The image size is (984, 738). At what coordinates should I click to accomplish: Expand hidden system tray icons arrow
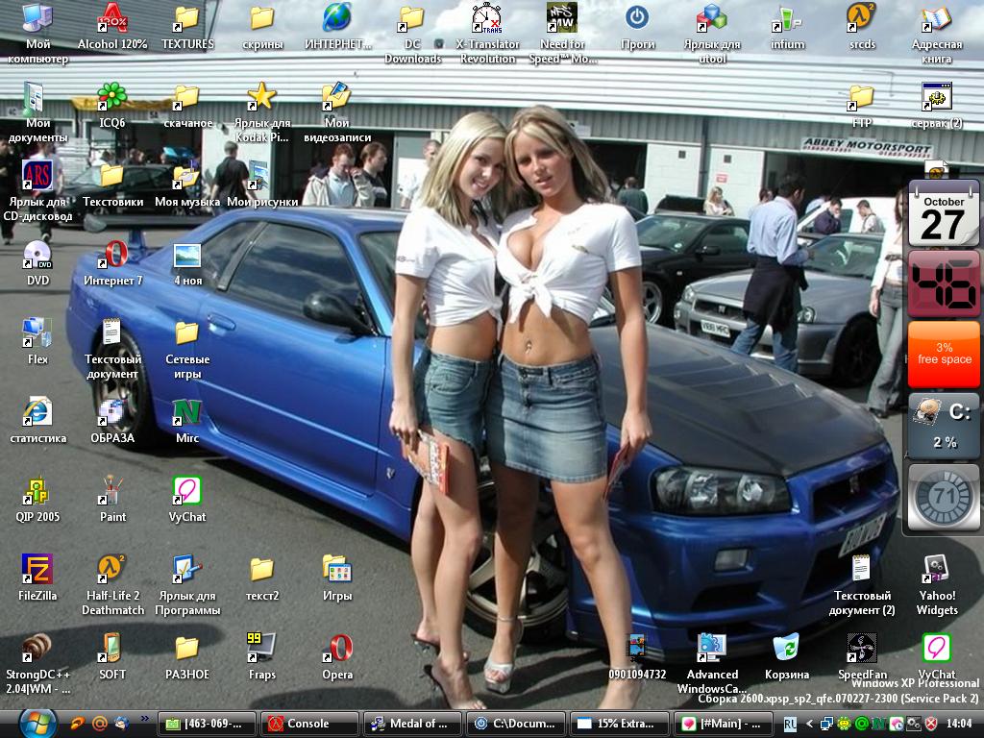tap(809, 725)
